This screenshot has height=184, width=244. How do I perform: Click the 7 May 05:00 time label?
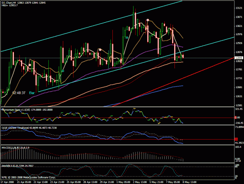tap(173, 182)
